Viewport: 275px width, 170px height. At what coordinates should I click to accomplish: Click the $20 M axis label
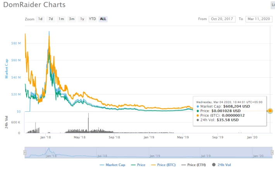point(16,94)
